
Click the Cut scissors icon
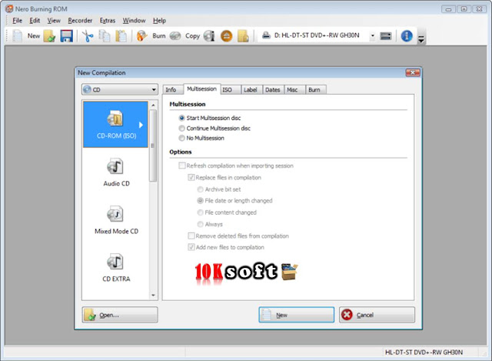(x=88, y=36)
